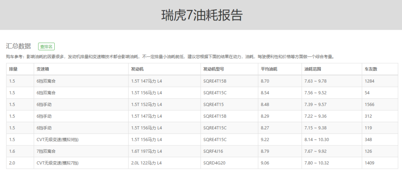The image size is (402, 171).
Task: Click owner count 1409
Action: click(x=370, y=163)
